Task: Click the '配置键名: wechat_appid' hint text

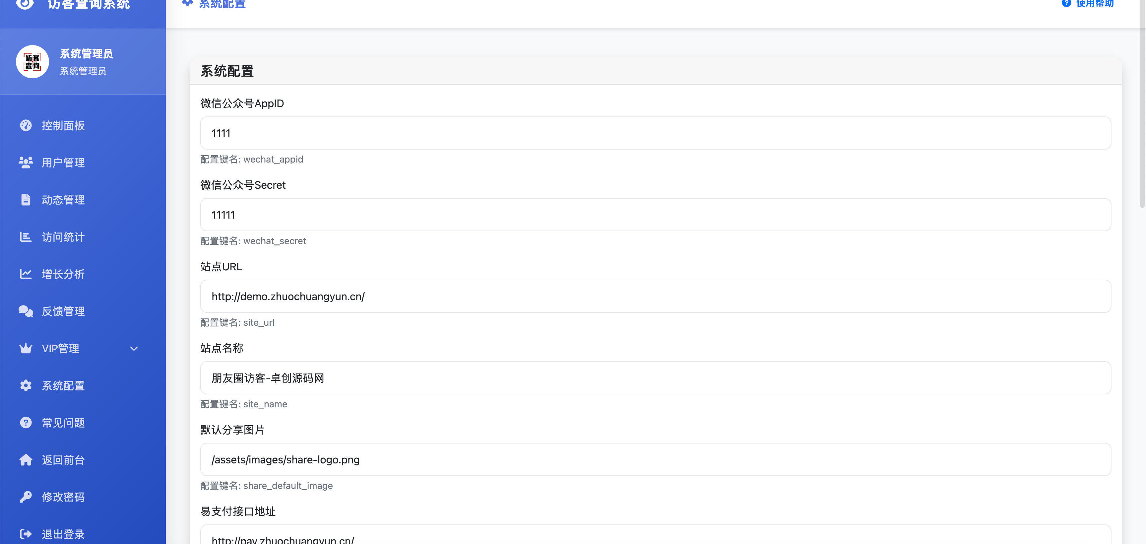Action: point(251,159)
